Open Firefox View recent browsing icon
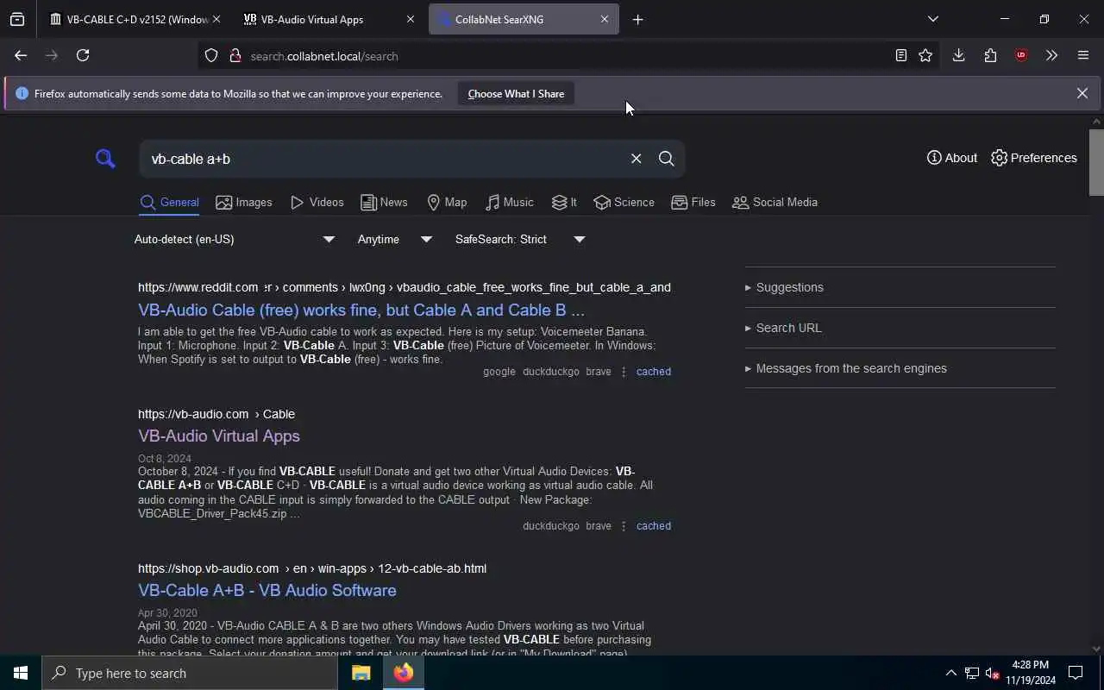Screen dimensions: 1104x690 point(17,19)
